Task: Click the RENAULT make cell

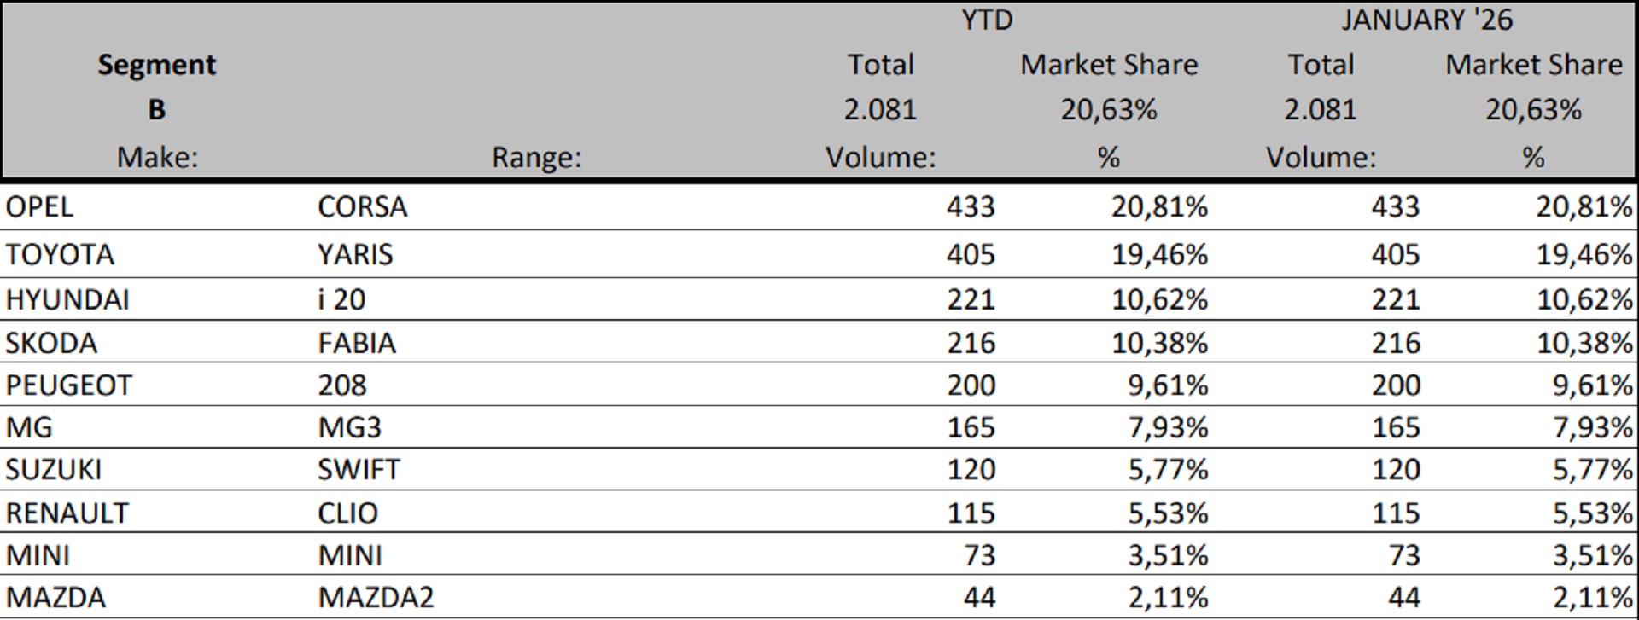Action: (67, 513)
